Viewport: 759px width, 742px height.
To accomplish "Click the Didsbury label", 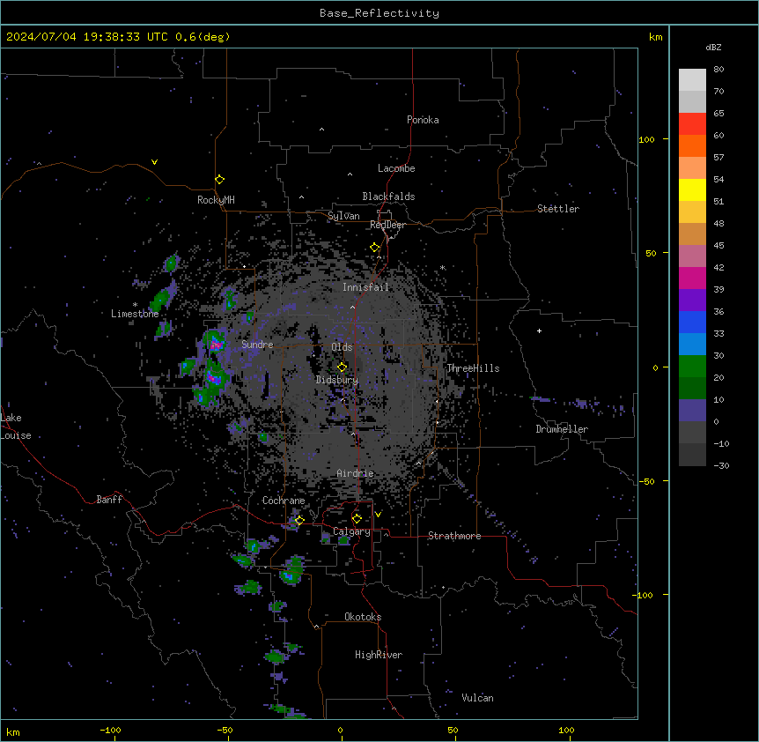I will pos(336,380).
